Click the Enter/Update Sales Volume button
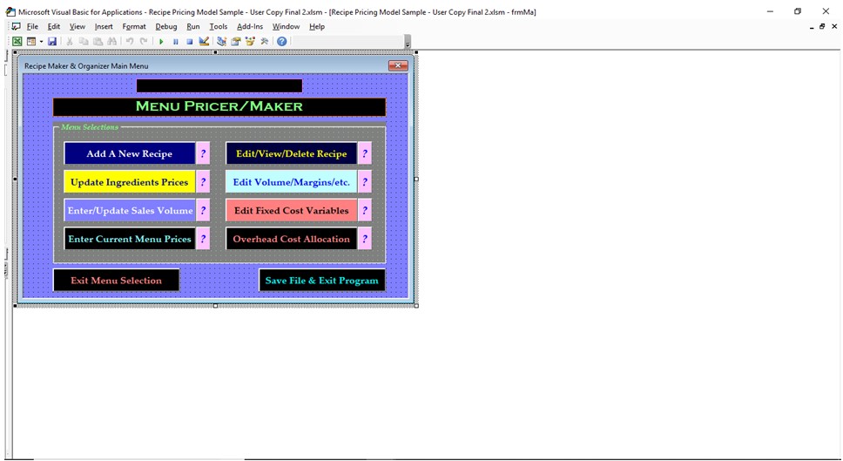This screenshot has width=843, height=461. point(130,210)
